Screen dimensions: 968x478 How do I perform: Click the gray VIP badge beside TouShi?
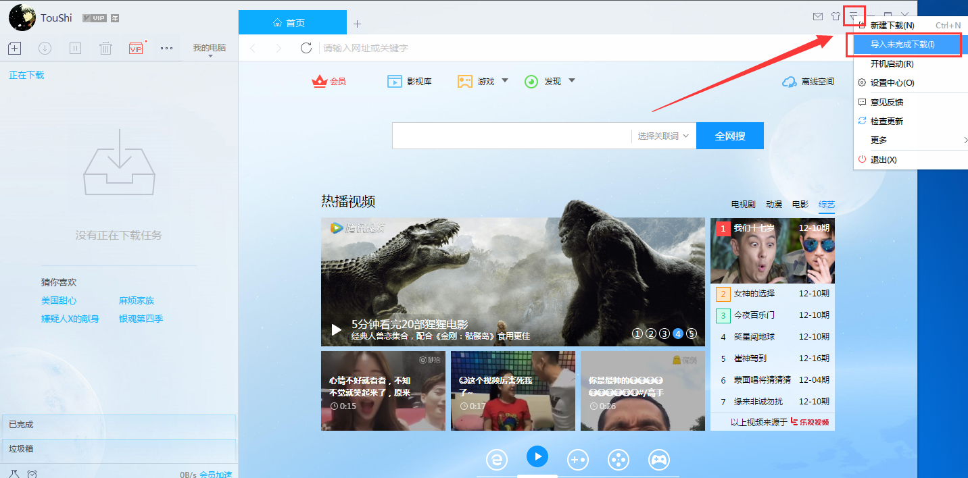point(94,18)
